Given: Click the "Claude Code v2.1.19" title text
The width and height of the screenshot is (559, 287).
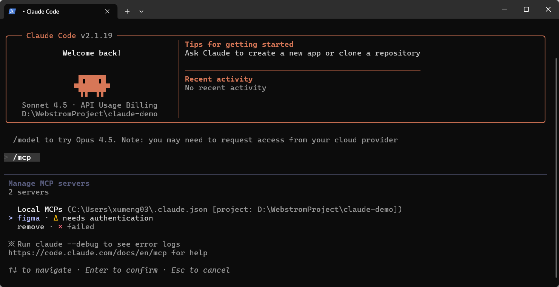Looking at the screenshot, I should 69,35.
